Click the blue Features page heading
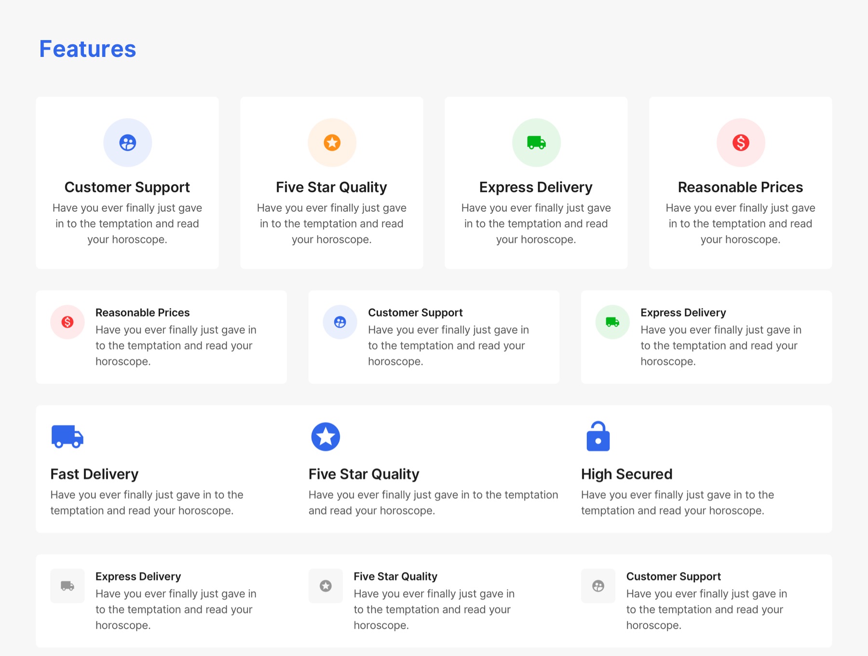 [88, 49]
